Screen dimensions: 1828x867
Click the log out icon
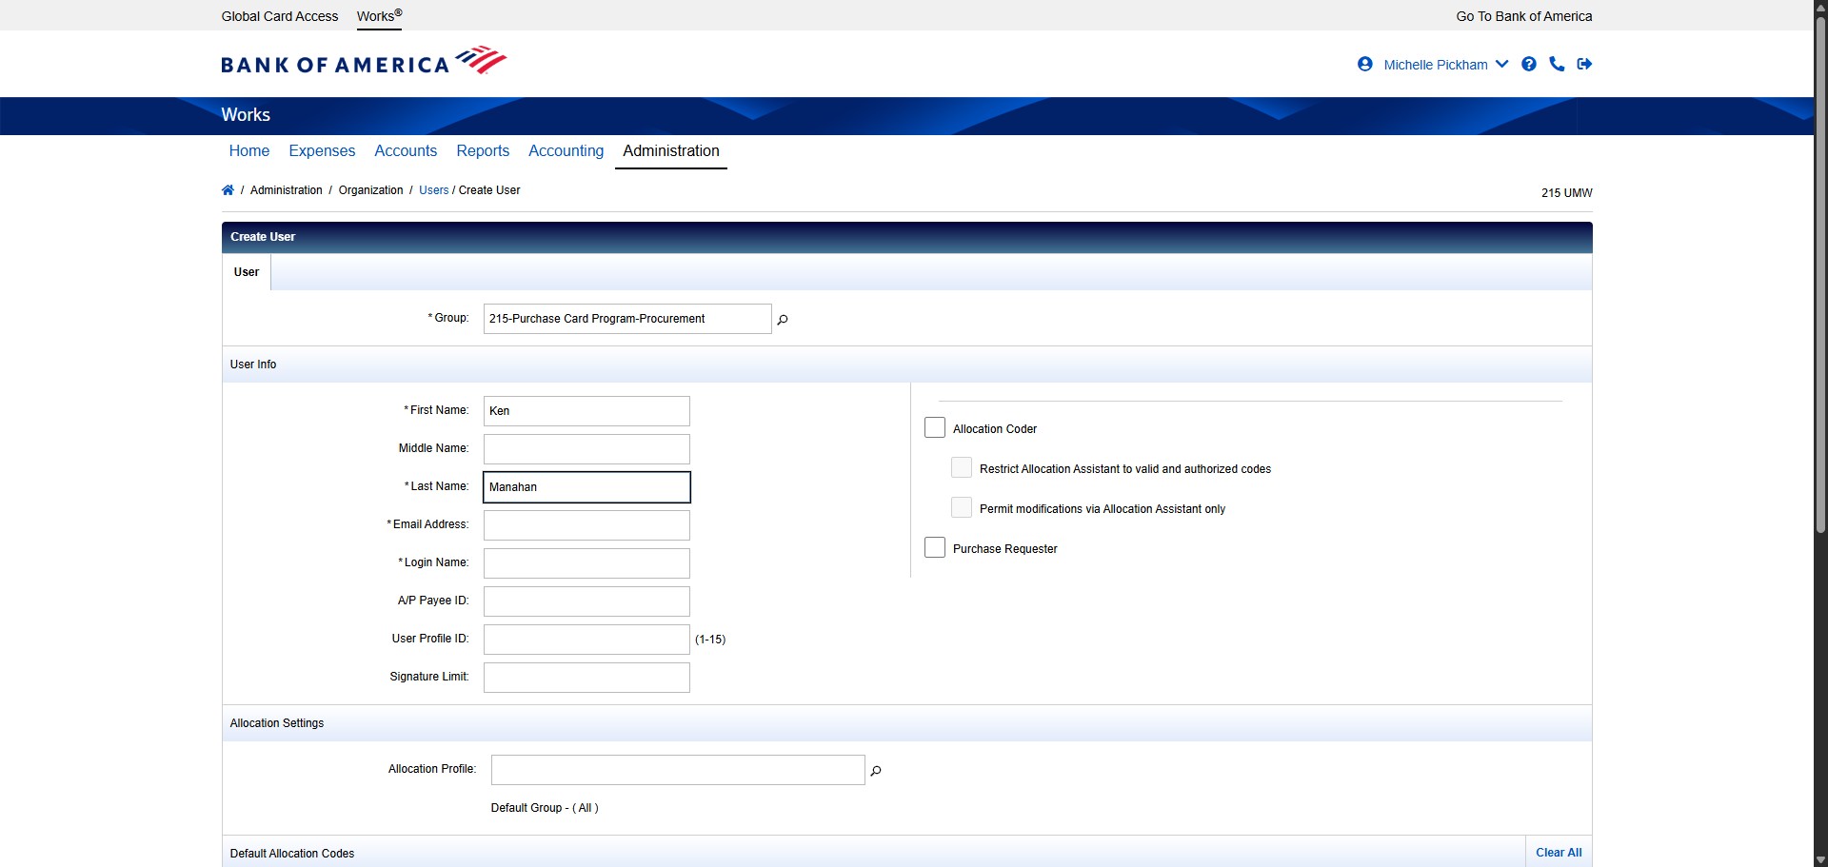1584,64
